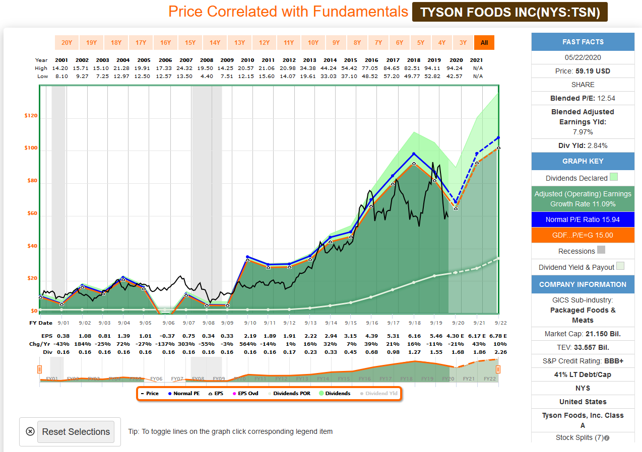Click the 2020 High value 94.24
Image resolution: width=642 pixels, height=452 pixels.
[x=454, y=68]
